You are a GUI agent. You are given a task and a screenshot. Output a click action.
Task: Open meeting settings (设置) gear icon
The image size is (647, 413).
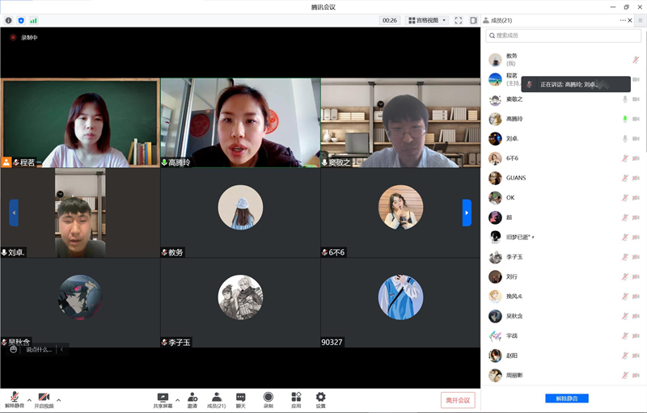coord(320,397)
